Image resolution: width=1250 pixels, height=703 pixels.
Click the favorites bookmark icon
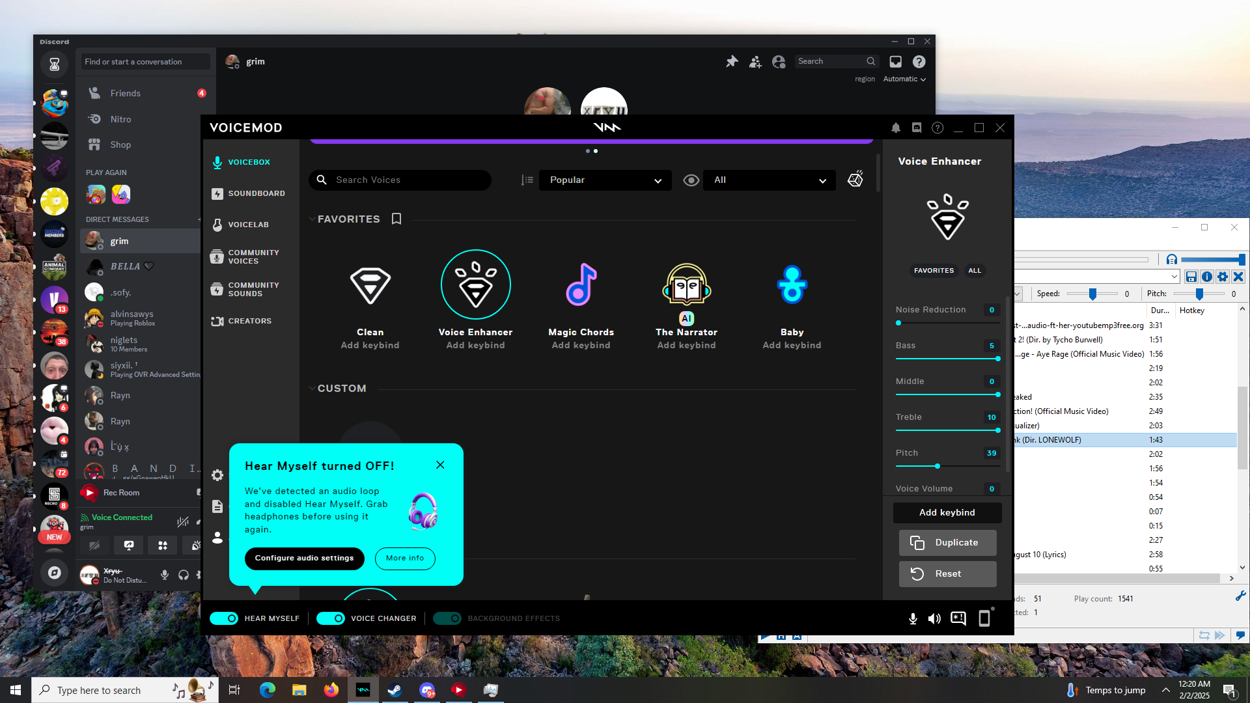[396, 219]
